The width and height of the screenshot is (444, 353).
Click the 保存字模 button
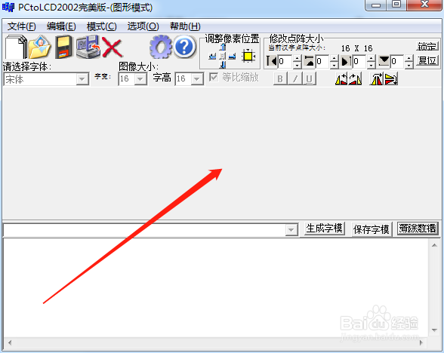pos(372,229)
